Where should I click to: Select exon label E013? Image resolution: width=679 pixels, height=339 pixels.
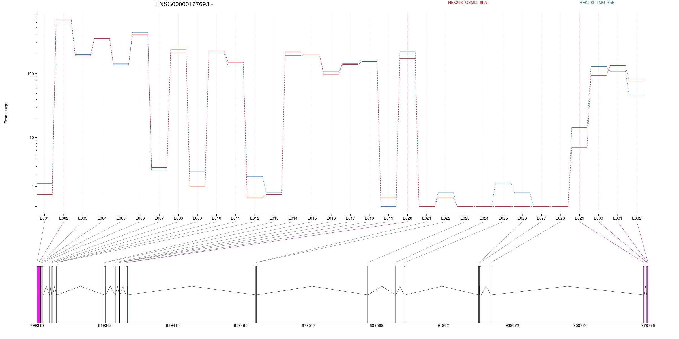pyautogui.click(x=274, y=218)
